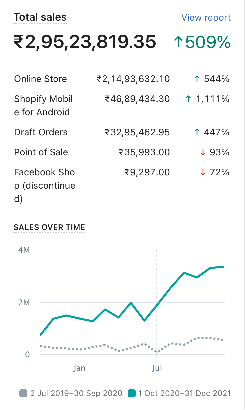Open the View report link

pyautogui.click(x=206, y=18)
